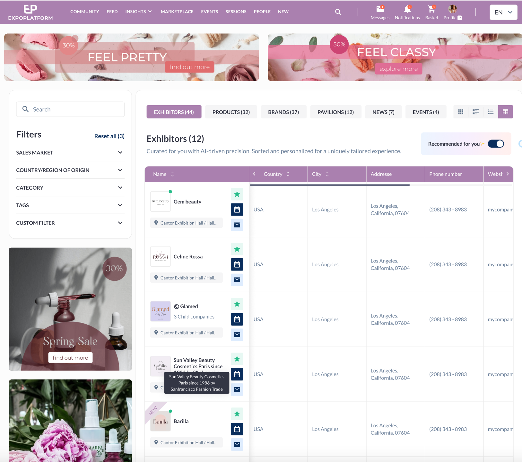Image resolution: width=522 pixels, height=462 pixels.
Task: Open Glamed 3 Child companies link
Action: point(194,317)
